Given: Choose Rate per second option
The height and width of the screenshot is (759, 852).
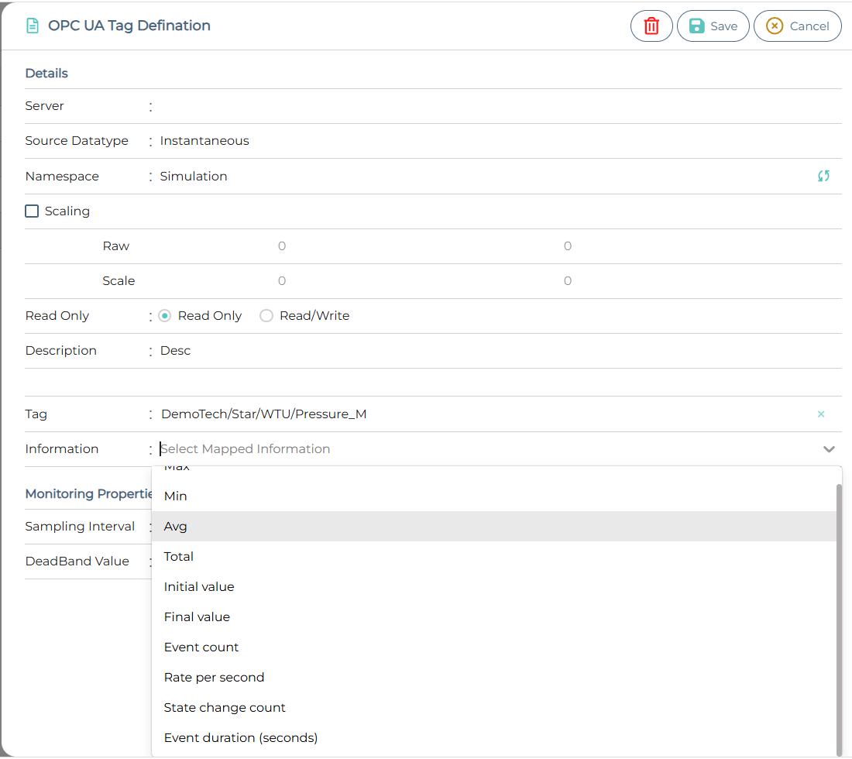Looking at the screenshot, I should point(214,677).
